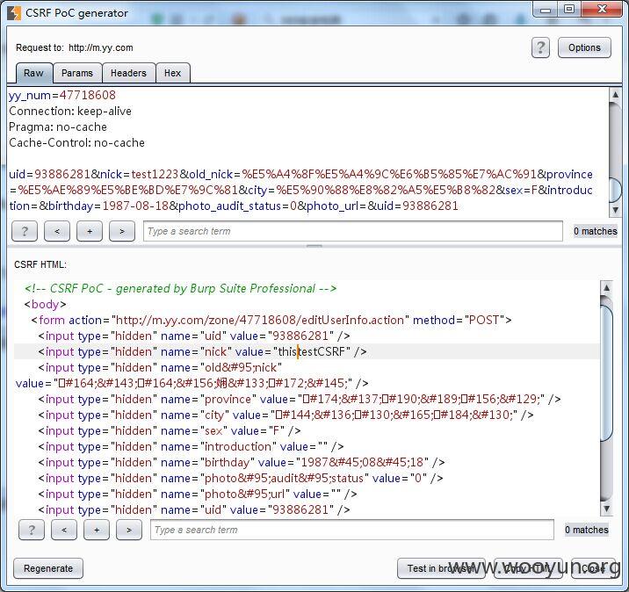The width and height of the screenshot is (629, 592).
Task: Go to previous match in CSRF HTML search
Action: point(64,530)
